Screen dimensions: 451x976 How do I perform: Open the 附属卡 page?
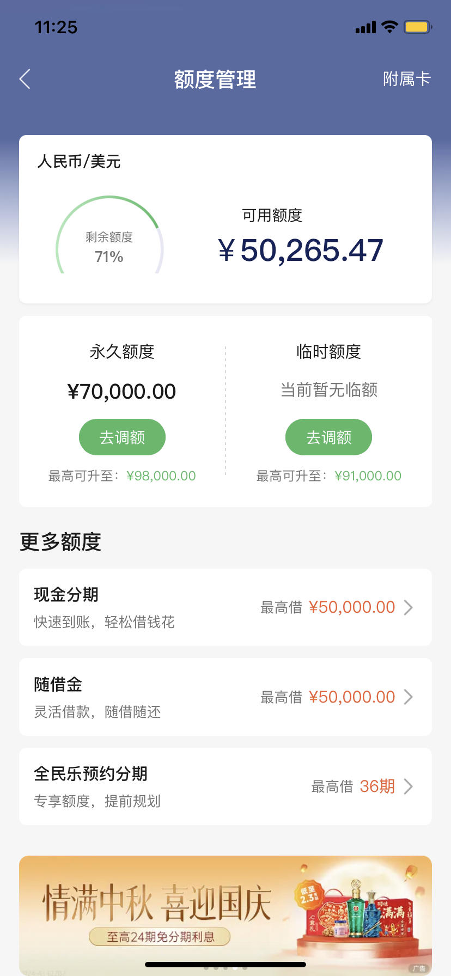[x=406, y=80]
